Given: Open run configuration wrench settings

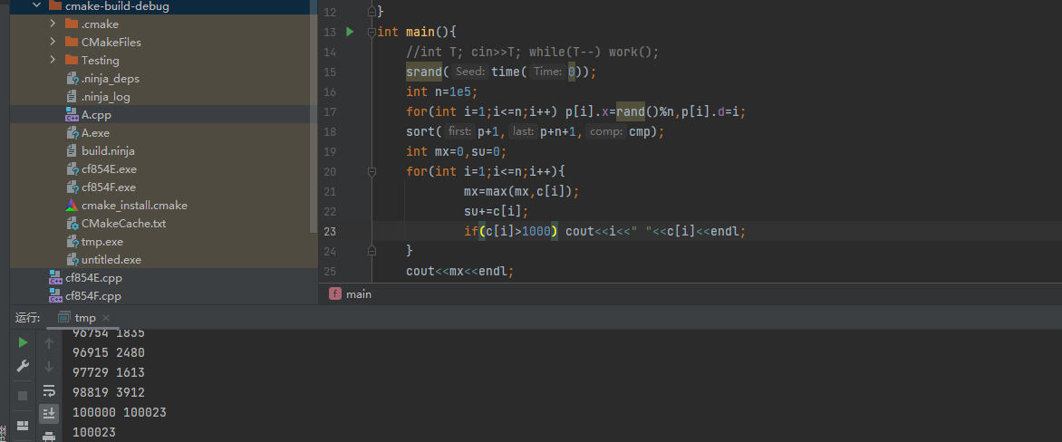Looking at the screenshot, I should coord(23,366).
